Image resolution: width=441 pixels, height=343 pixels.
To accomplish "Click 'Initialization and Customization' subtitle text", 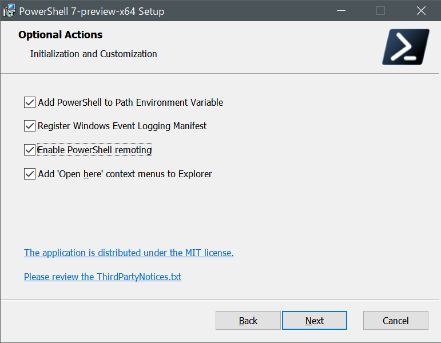I will [94, 54].
